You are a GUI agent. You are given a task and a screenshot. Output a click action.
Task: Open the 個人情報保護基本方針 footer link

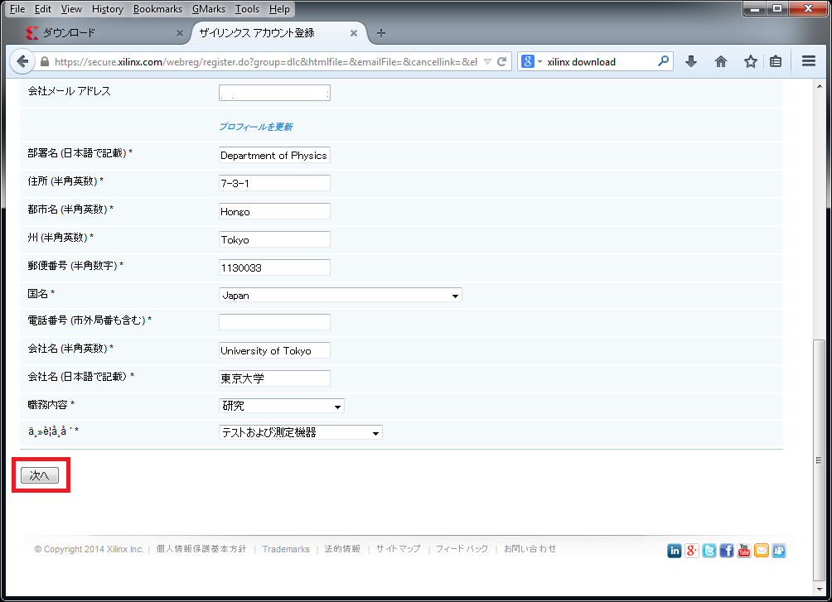(201, 549)
